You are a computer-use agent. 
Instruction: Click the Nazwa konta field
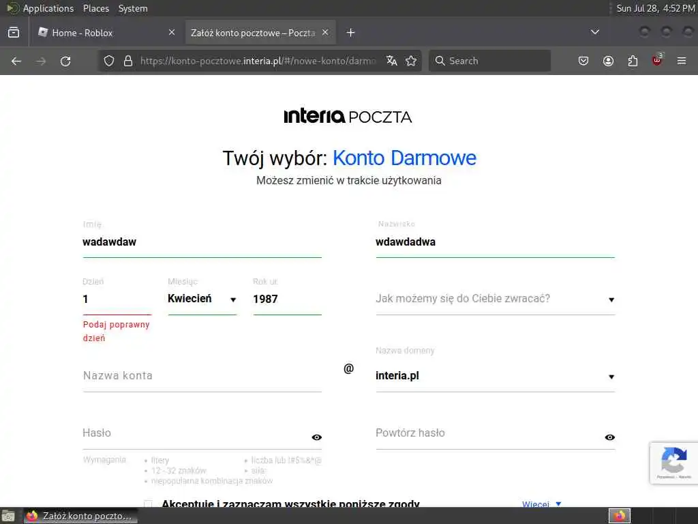coord(202,376)
